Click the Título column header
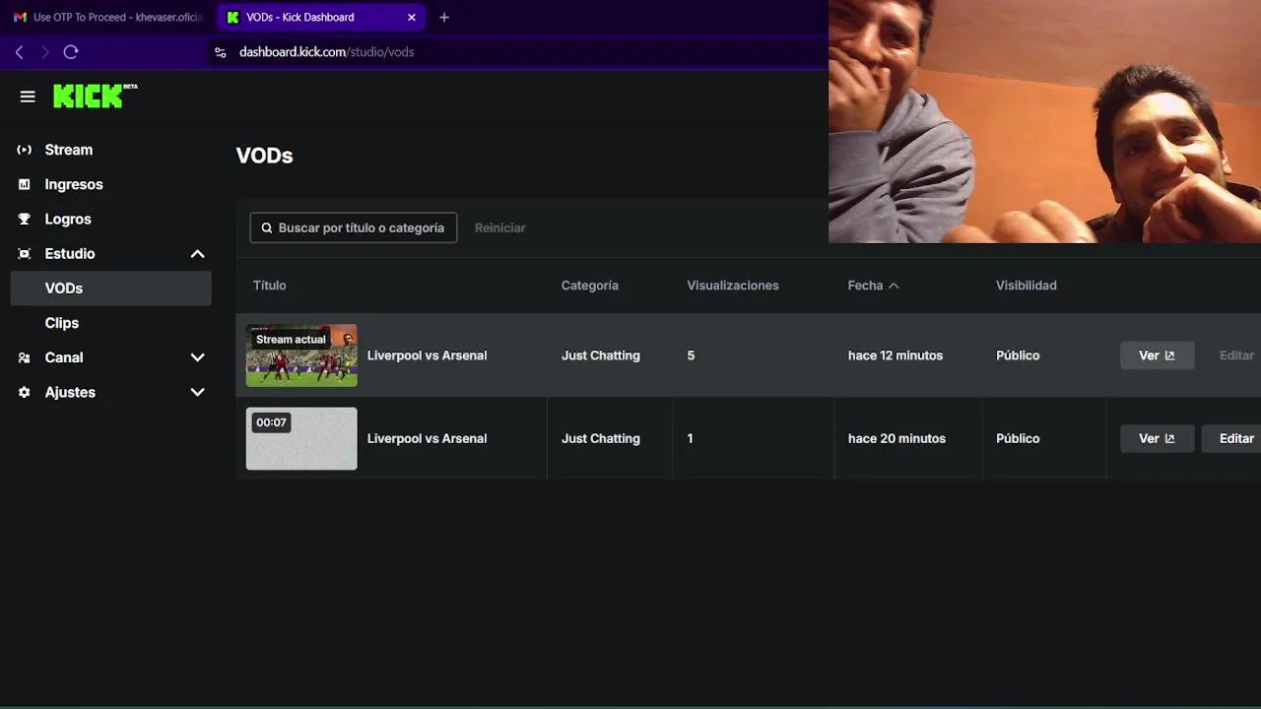 point(269,286)
